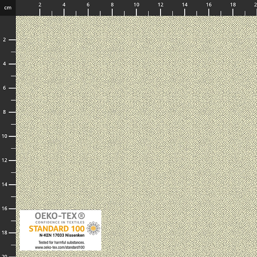
Task: Click the Confidence in Textiles tagline
Action: point(60,222)
